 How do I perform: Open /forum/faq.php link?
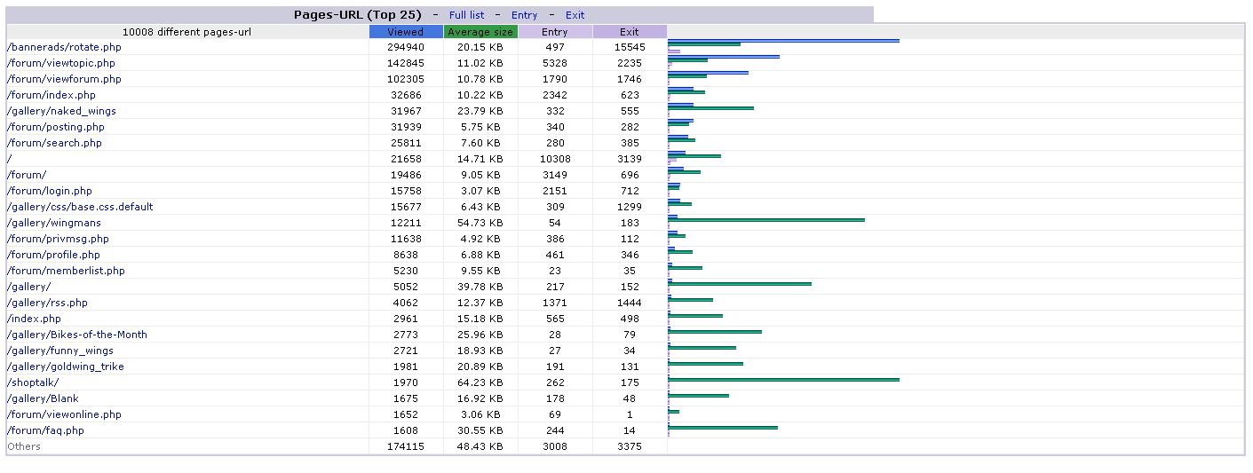(x=45, y=430)
